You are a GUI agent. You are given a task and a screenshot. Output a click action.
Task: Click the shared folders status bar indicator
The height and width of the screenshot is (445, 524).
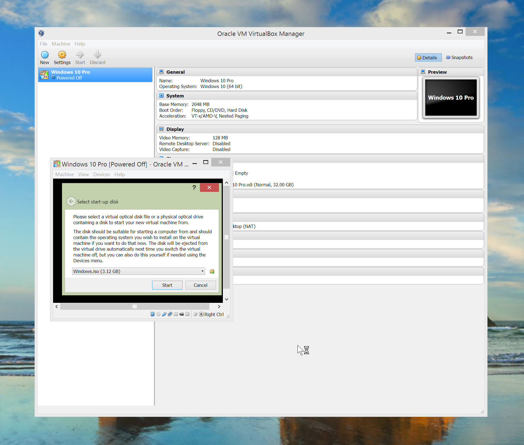point(176,314)
